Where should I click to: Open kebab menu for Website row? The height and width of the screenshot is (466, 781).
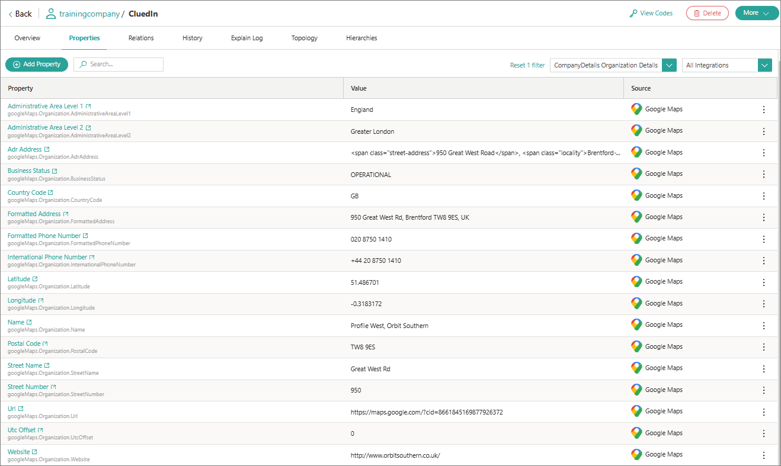tap(764, 455)
